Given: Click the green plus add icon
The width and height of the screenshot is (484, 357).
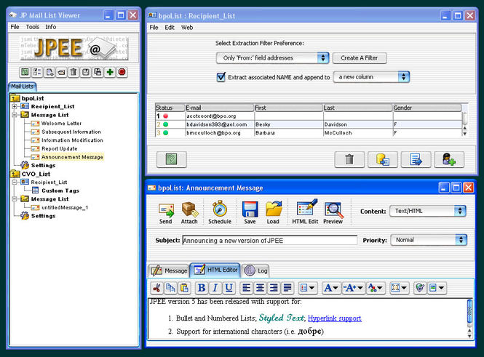Looking at the screenshot, I should tap(110, 72).
